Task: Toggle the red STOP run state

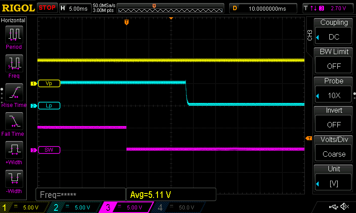Action: (47, 8)
